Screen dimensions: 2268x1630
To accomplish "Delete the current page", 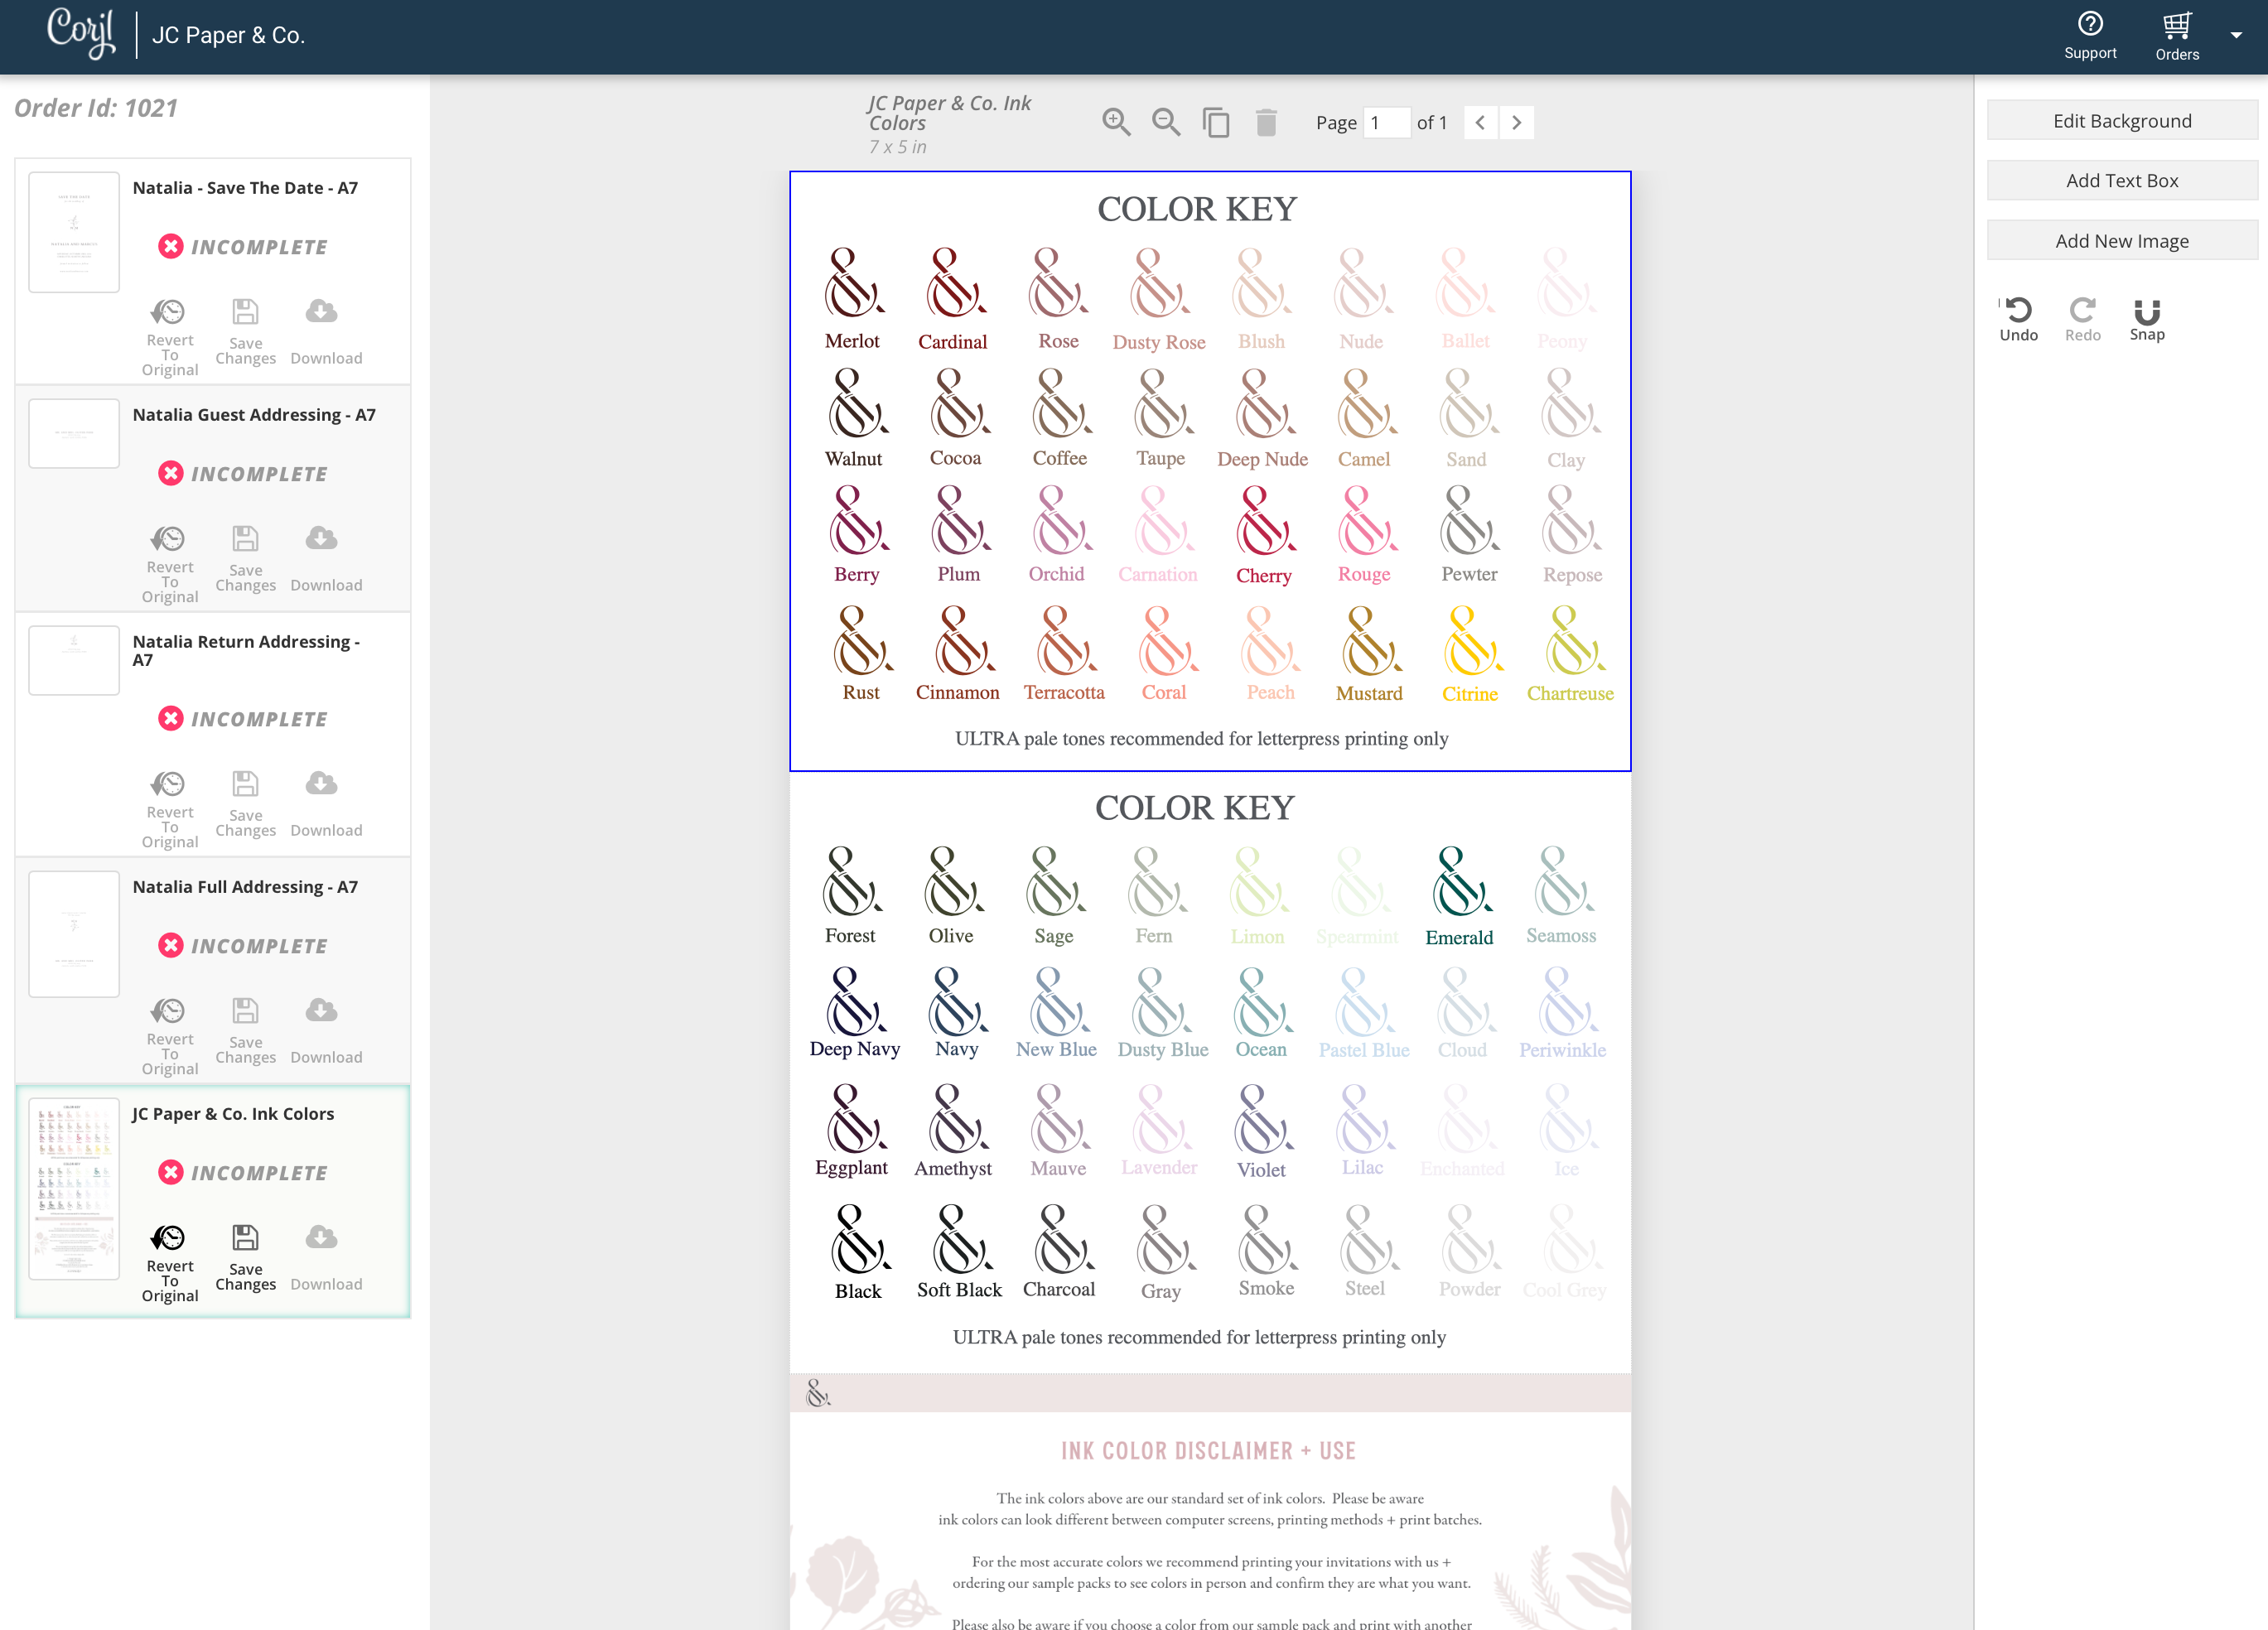I will point(1266,121).
